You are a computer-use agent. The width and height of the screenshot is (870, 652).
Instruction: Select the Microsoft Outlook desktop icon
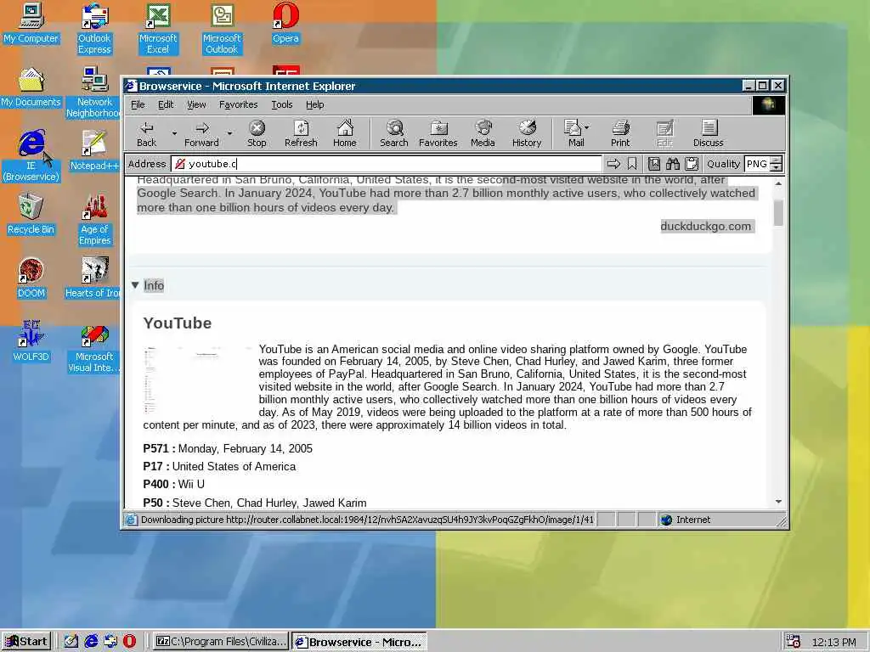point(222,29)
